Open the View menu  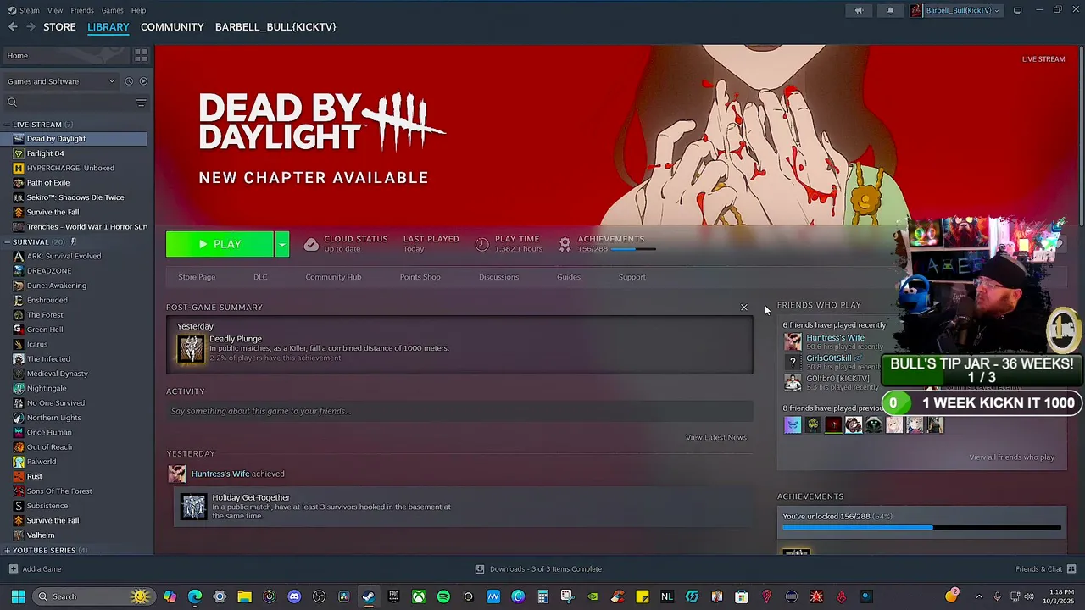point(55,10)
